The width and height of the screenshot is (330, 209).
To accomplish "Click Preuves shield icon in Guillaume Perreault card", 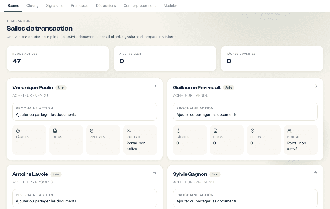I will coord(252,131).
